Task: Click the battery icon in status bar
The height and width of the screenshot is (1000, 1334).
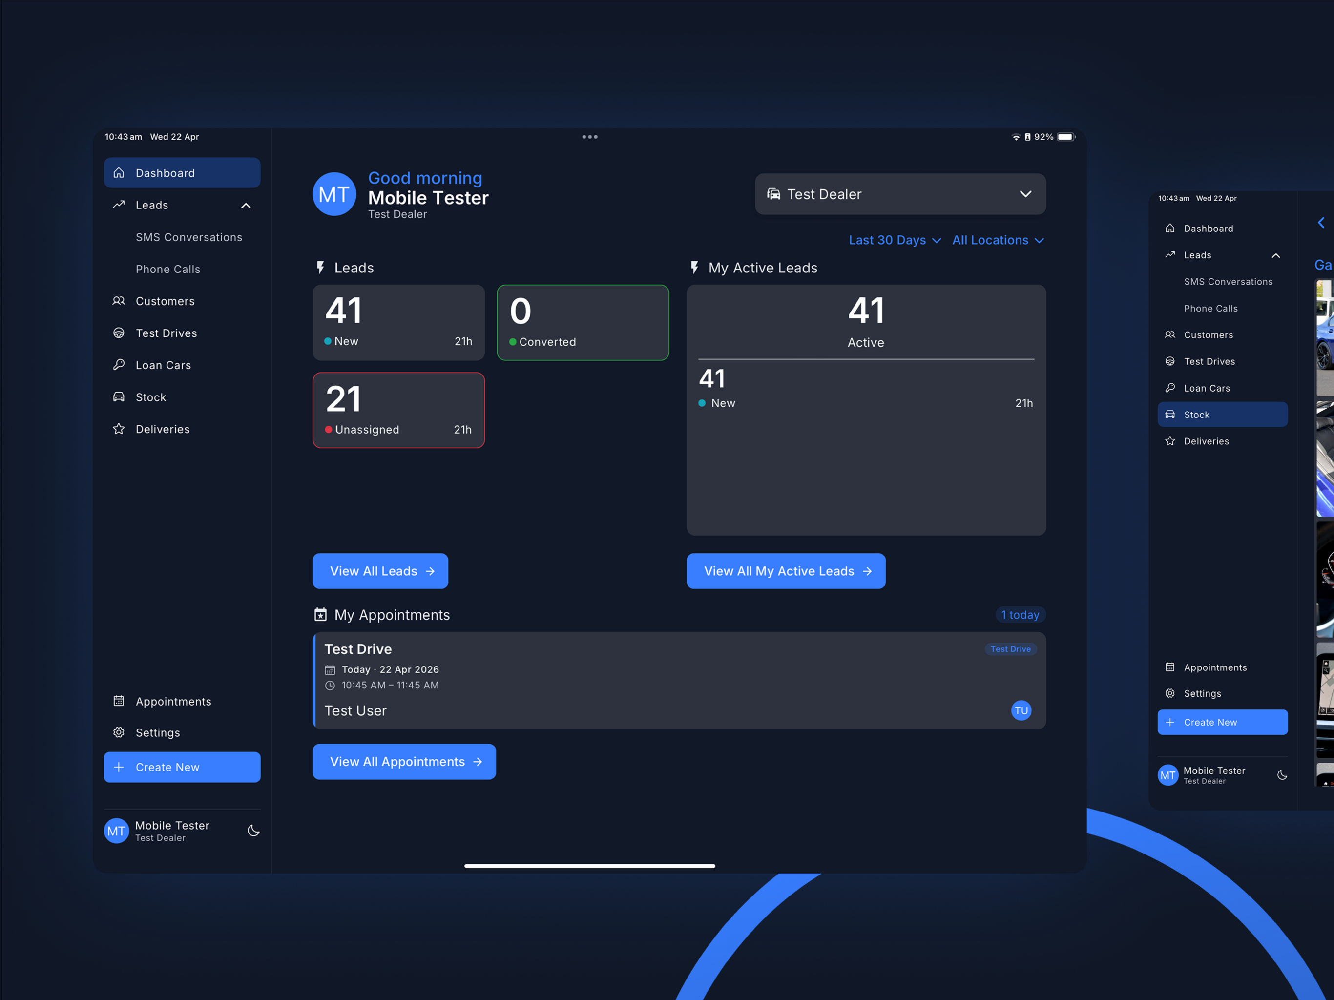Action: pos(1066,137)
